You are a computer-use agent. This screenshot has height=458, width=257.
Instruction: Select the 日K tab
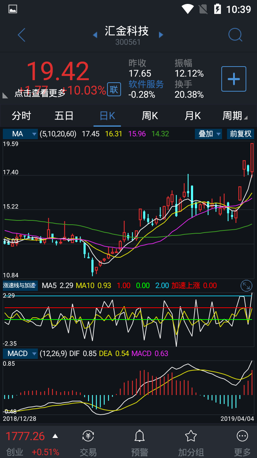(107, 116)
